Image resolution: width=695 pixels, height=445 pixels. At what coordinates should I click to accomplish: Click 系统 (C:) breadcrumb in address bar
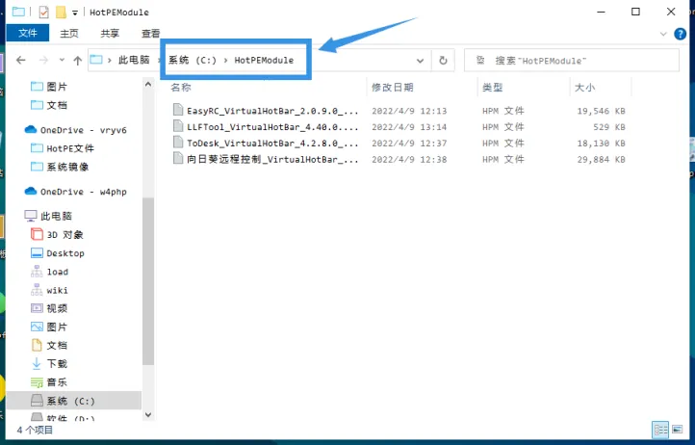193,60
